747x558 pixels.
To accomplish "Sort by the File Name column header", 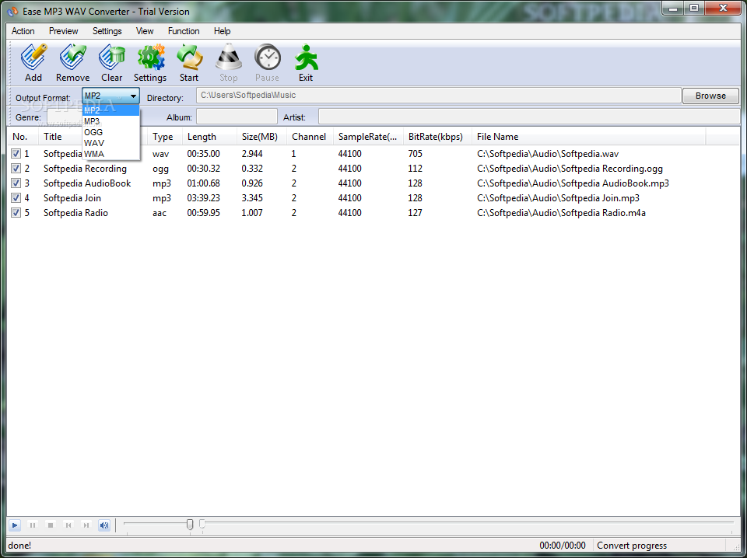I will click(x=589, y=137).
